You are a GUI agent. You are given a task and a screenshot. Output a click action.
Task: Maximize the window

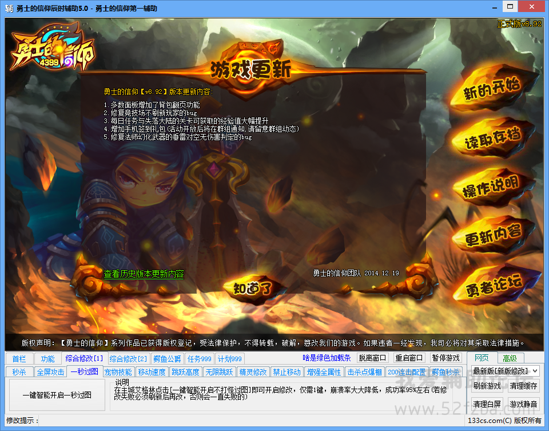pyautogui.click(x=510, y=7)
